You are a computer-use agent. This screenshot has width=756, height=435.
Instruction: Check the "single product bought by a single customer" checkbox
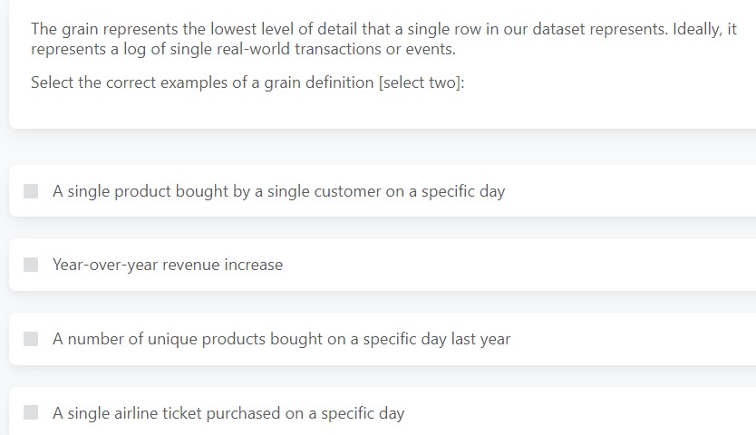tap(31, 191)
